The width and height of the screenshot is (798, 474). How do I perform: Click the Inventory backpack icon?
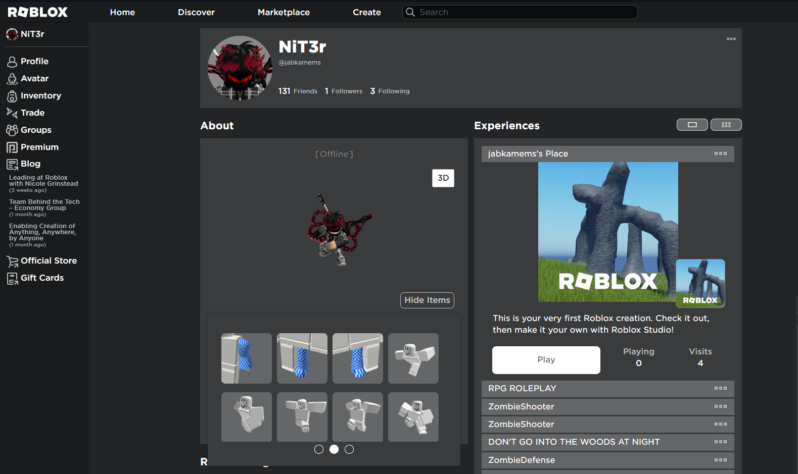pyautogui.click(x=12, y=96)
